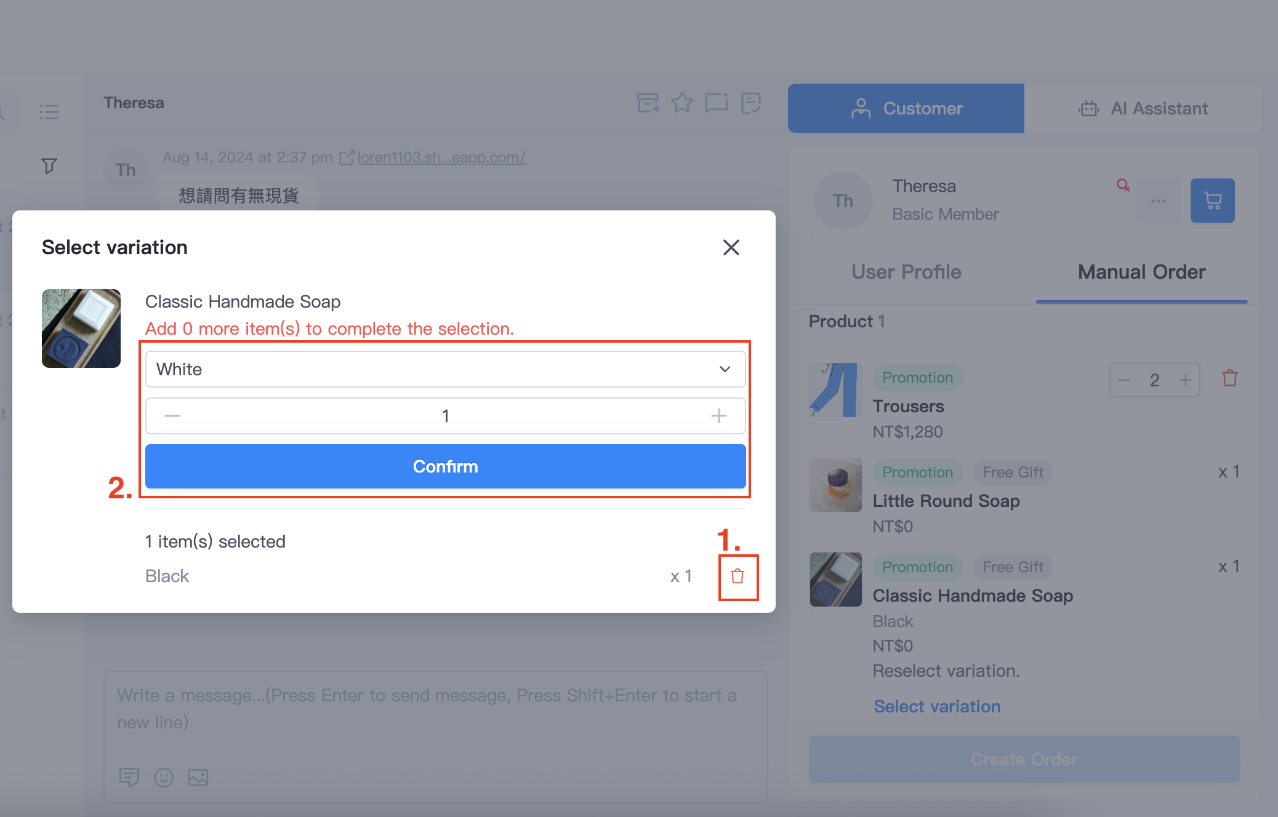Click the Trousers product thumbnail
Image resolution: width=1278 pixels, height=817 pixels.
click(835, 389)
